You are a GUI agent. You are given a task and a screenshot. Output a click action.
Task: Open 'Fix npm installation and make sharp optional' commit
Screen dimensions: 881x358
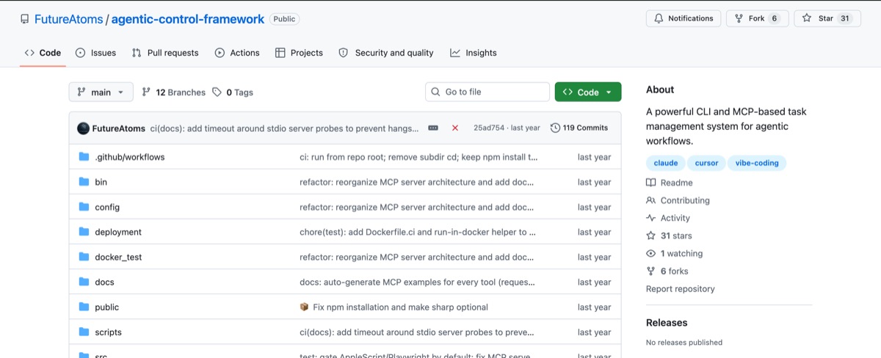(400, 307)
